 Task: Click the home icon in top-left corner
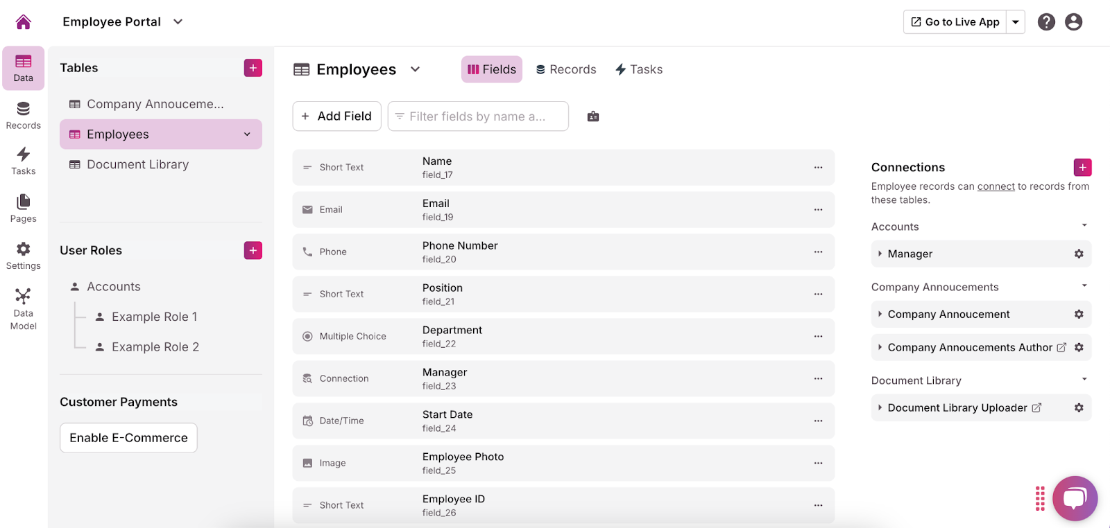tap(23, 22)
